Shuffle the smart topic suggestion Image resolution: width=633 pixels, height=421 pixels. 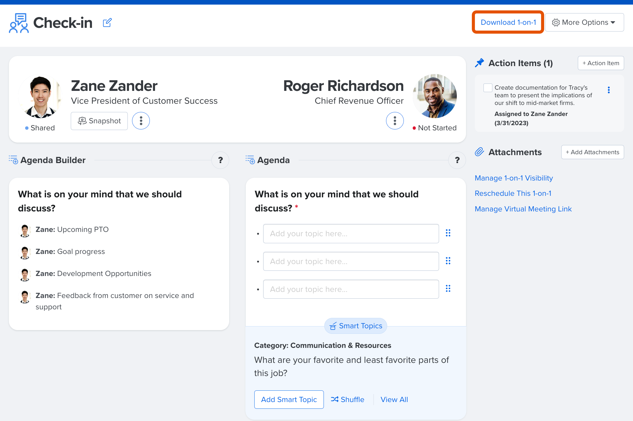click(348, 400)
